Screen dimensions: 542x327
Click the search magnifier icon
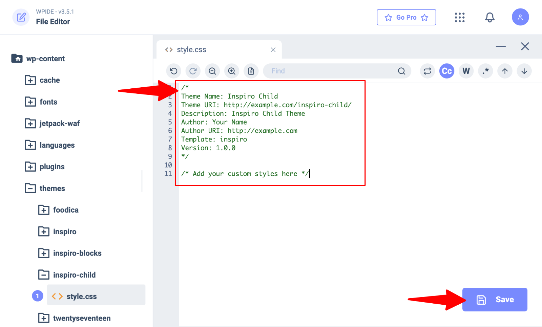coord(401,71)
